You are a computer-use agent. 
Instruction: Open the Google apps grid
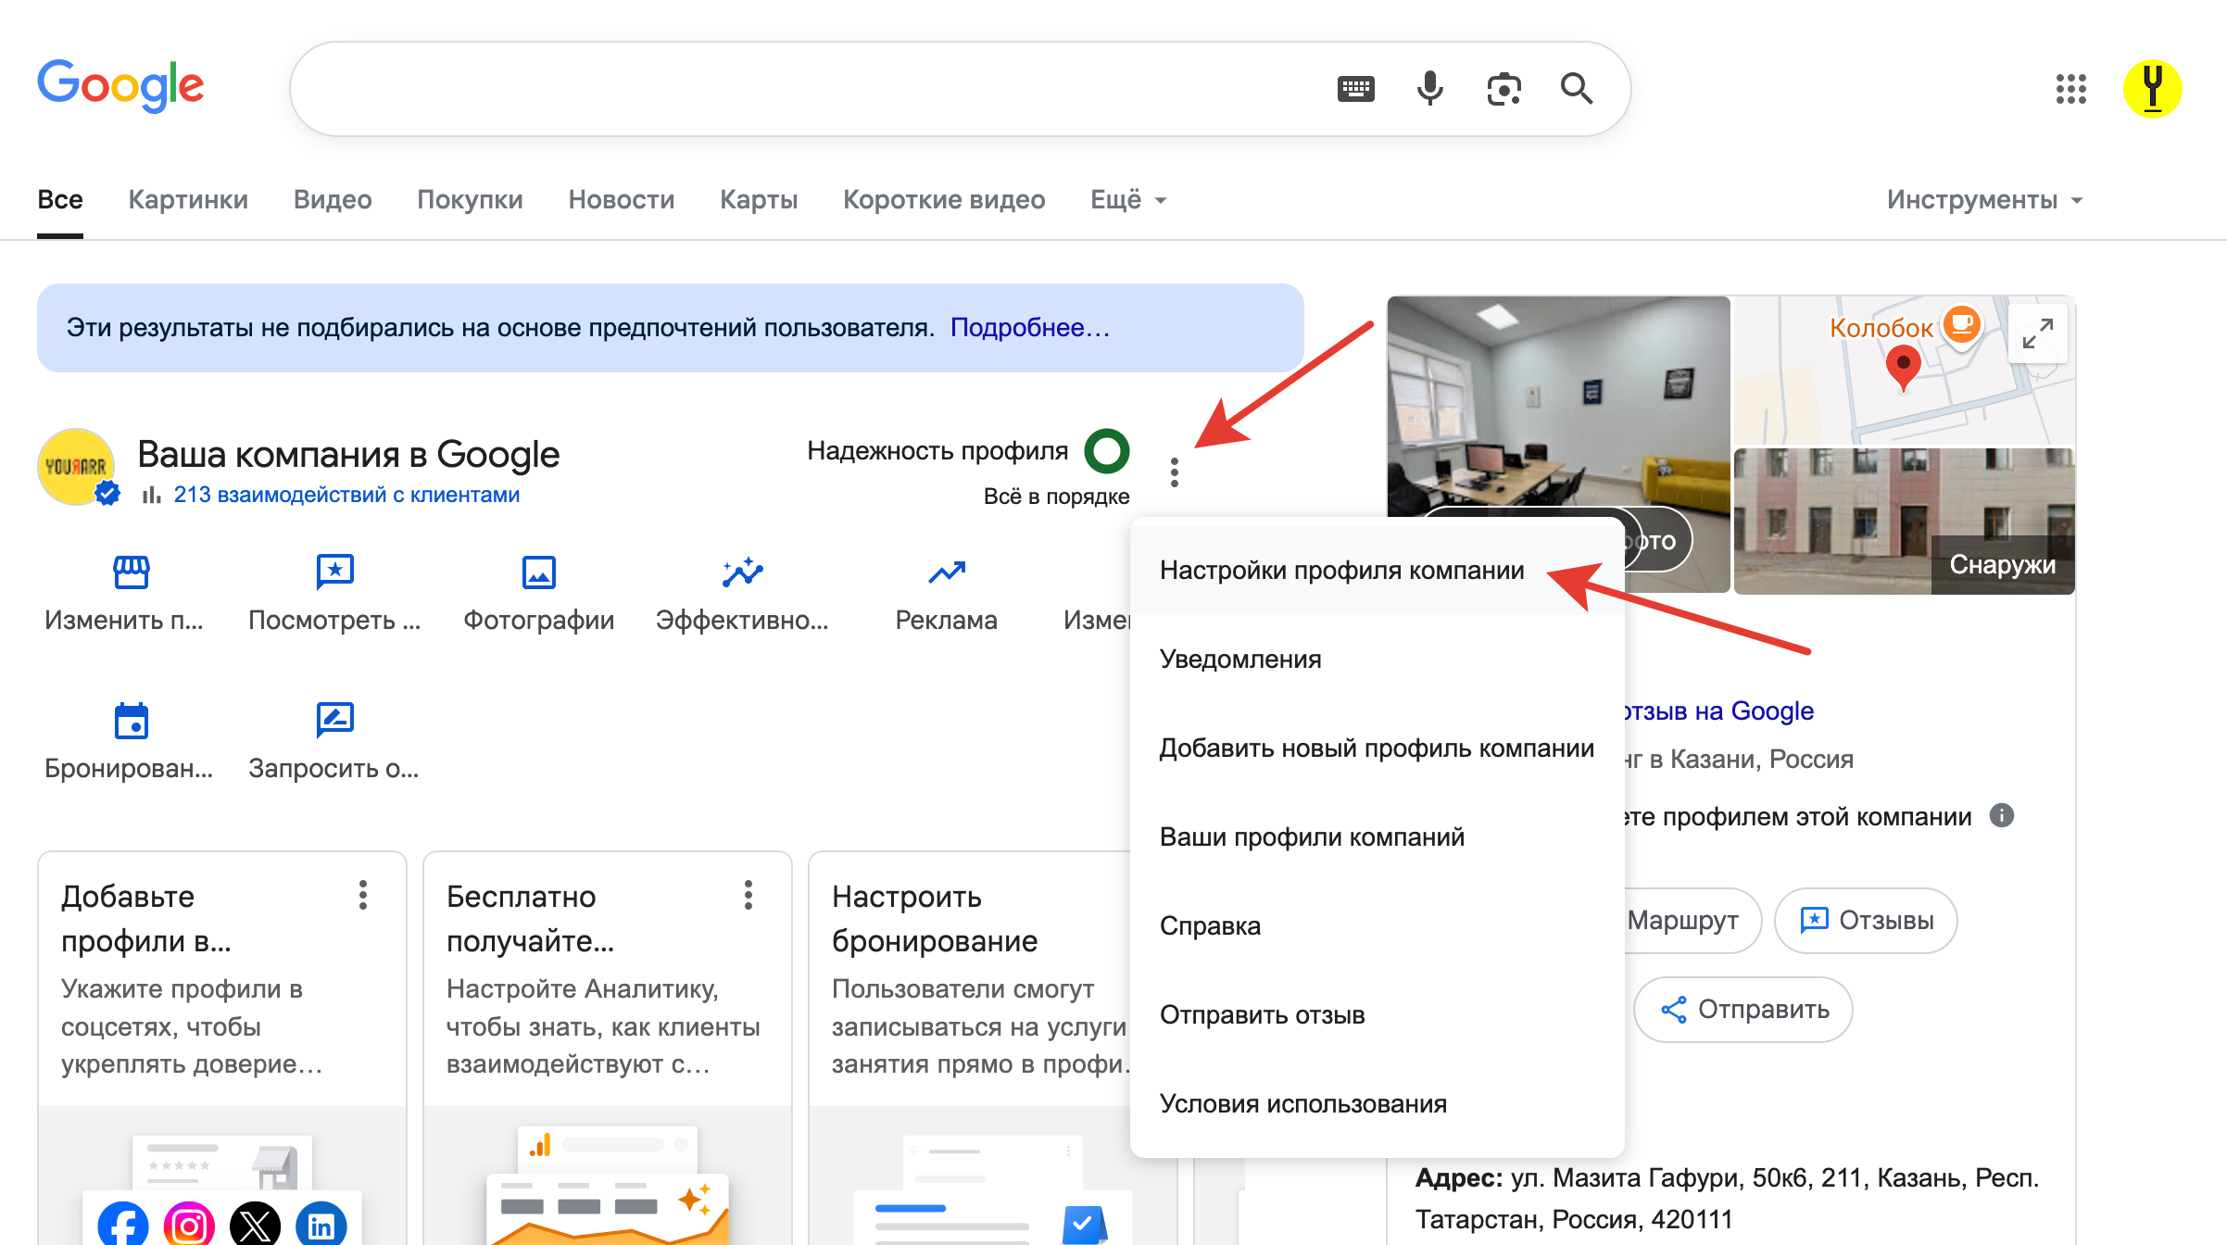[2070, 89]
